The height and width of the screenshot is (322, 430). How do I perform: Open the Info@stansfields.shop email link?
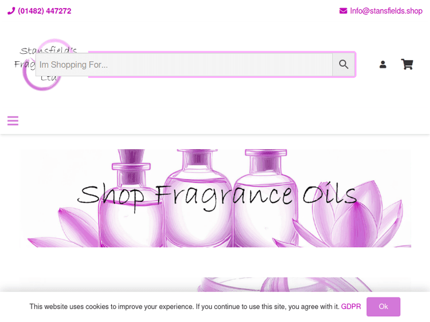coord(386,11)
